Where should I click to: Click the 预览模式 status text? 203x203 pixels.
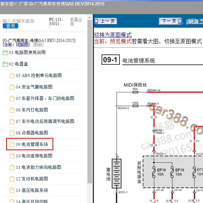click(x=121, y=42)
